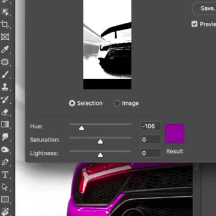Select the Path Selection arrow tool
216x216 pixels.
tap(5, 187)
